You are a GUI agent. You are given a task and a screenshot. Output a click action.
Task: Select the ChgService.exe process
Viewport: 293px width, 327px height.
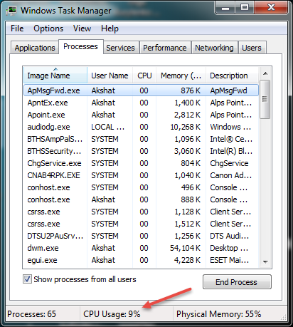point(141,163)
